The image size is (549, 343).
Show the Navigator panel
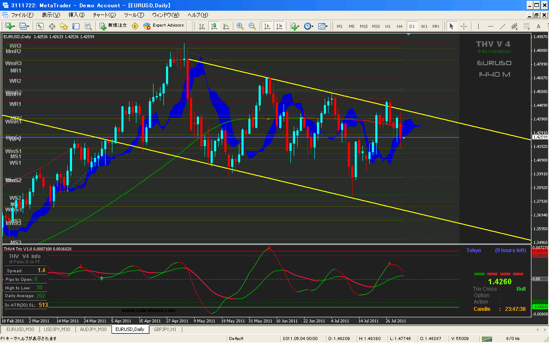[x=64, y=26]
